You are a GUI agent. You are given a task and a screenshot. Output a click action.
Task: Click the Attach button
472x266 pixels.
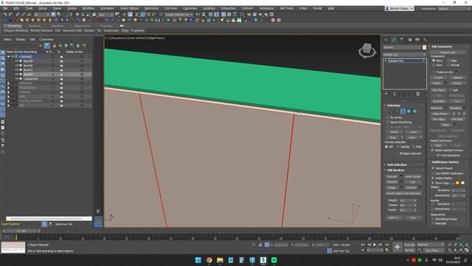[x=437, y=83]
